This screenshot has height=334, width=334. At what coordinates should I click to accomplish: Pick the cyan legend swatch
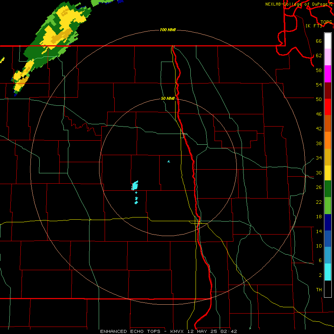(328, 272)
